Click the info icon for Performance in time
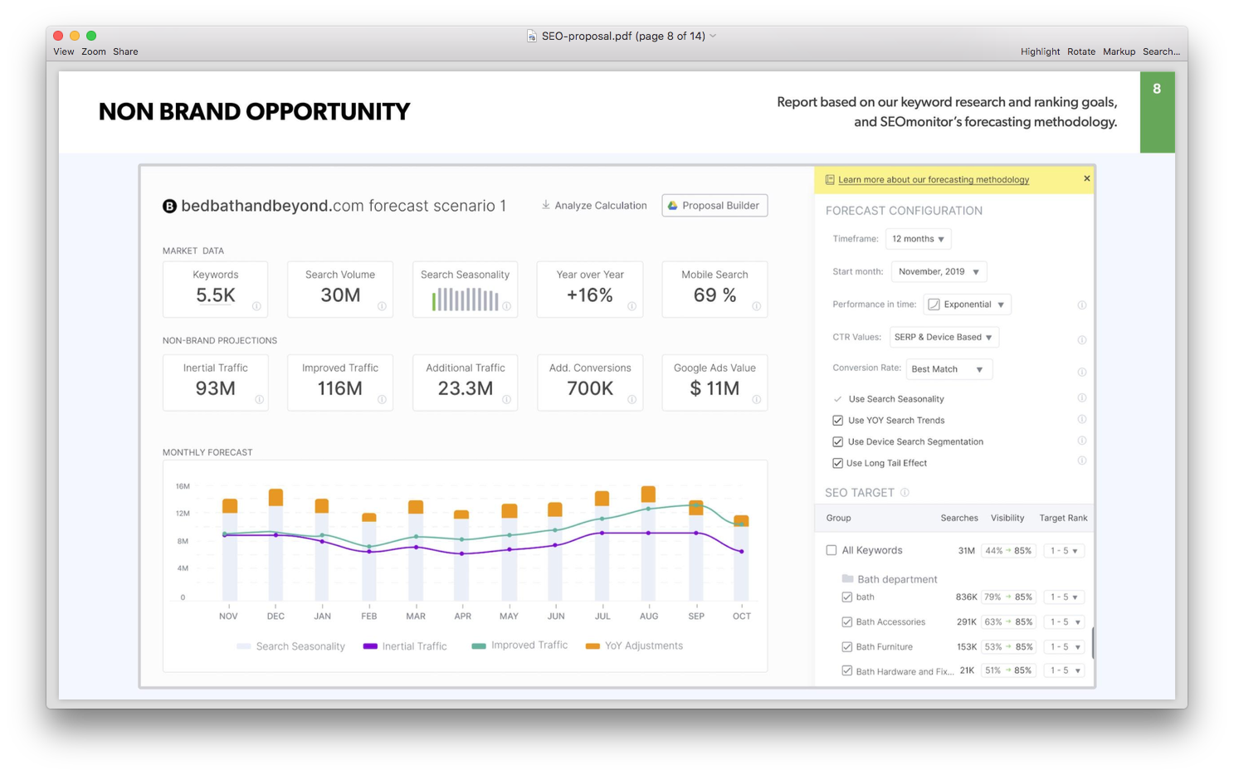Screen dimensions: 1234x775 [1081, 305]
